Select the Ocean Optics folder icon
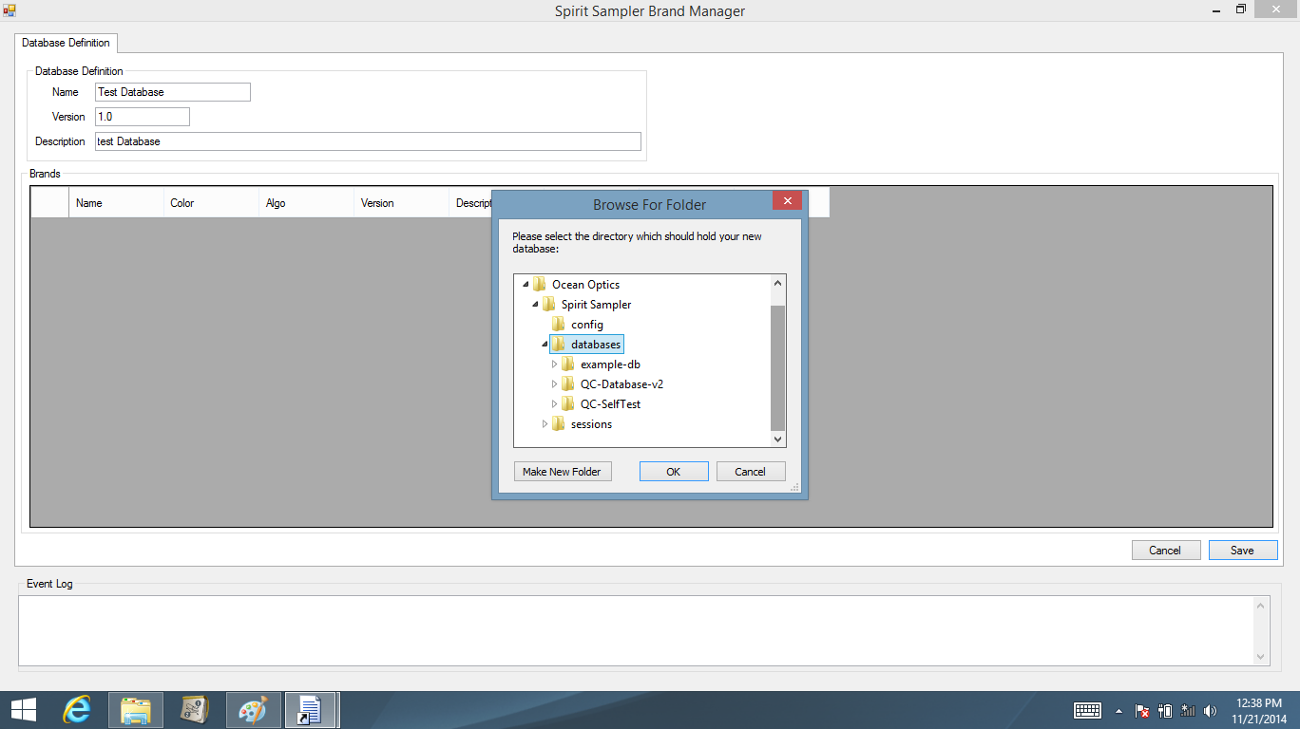Viewport: 1300px width, 729px height. 540,284
